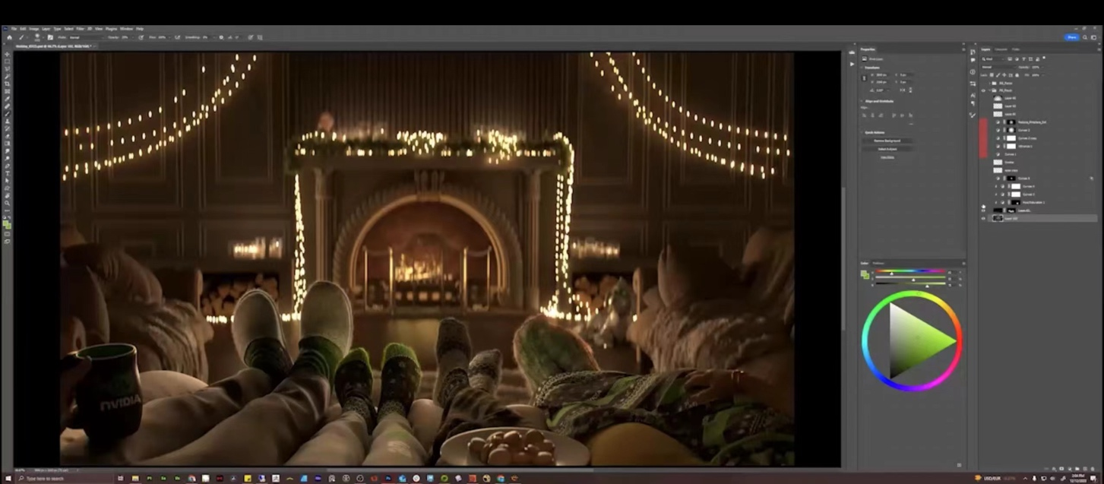Image resolution: width=1104 pixels, height=484 pixels.
Task: Open the Image menu
Action: pyautogui.click(x=34, y=29)
